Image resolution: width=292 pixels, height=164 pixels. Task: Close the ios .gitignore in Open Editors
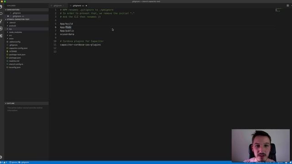[x=8, y=16]
